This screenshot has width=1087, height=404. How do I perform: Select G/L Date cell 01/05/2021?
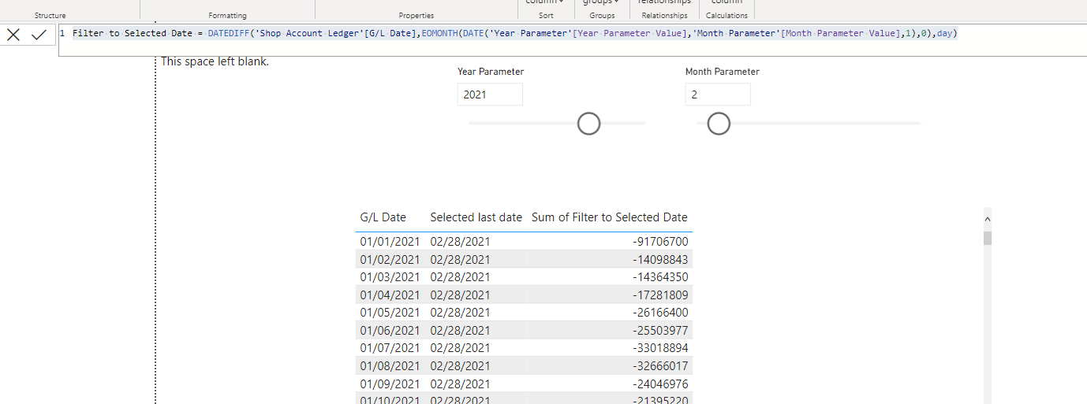pyautogui.click(x=390, y=313)
